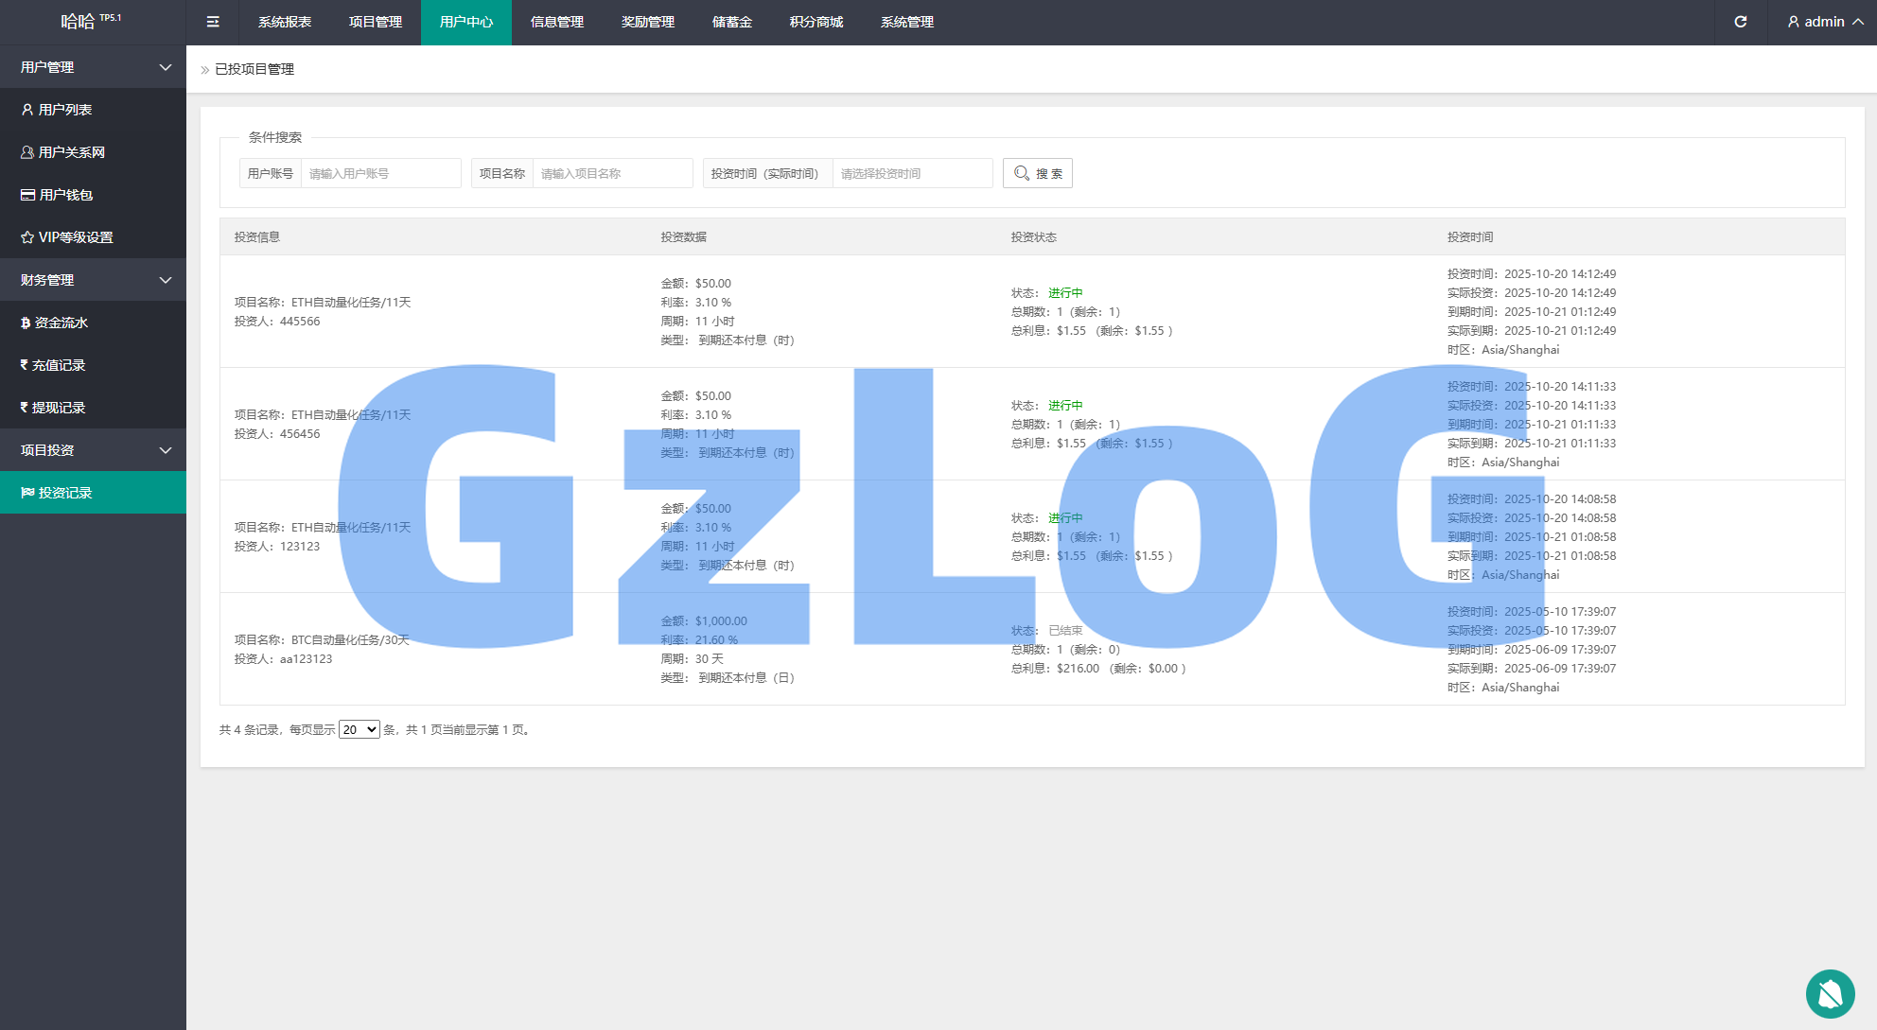The width and height of the screenshot is (1877, 1030).
Task: Focus the 用户账号 input field
Action: pyautogui.click(x=380, y=173)
